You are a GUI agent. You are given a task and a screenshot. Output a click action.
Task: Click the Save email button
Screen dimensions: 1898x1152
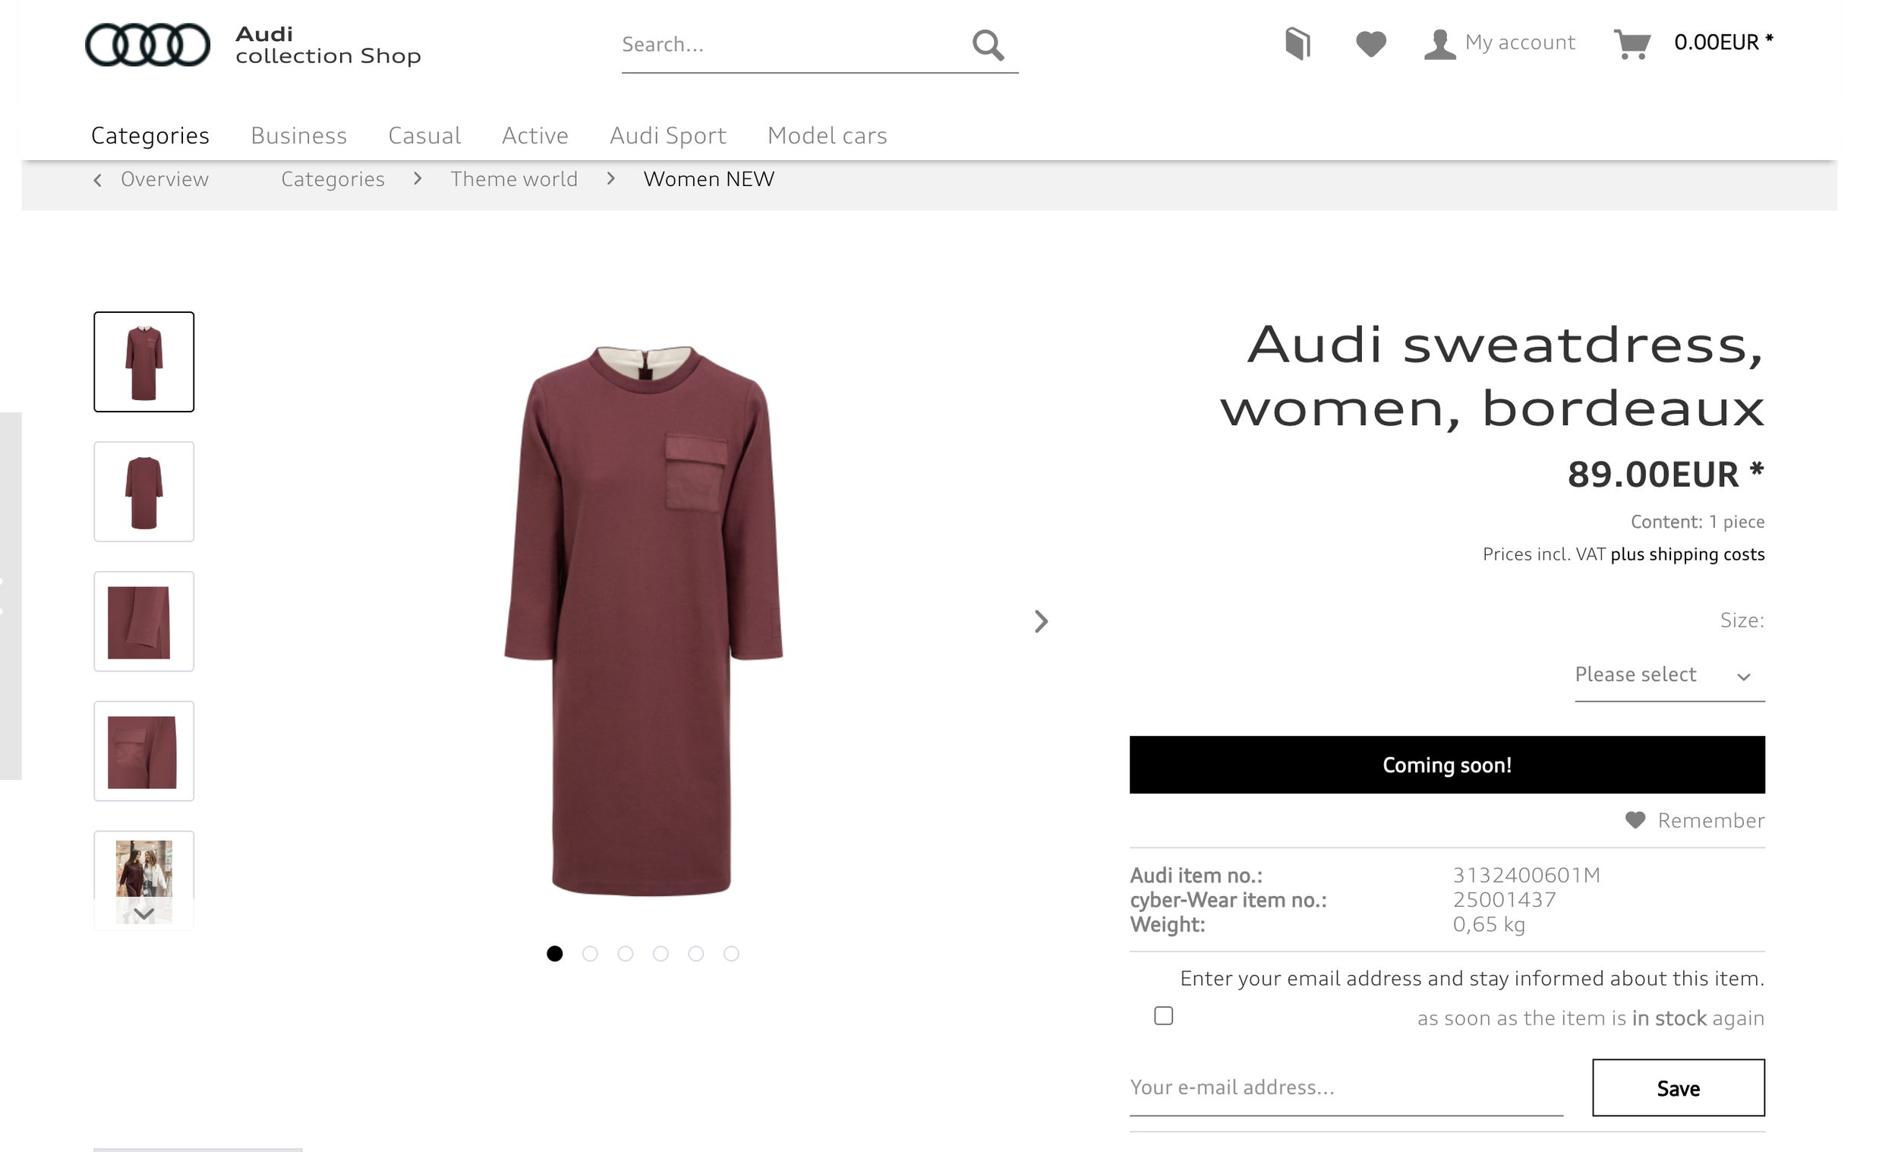[x=1678, y=1087]
